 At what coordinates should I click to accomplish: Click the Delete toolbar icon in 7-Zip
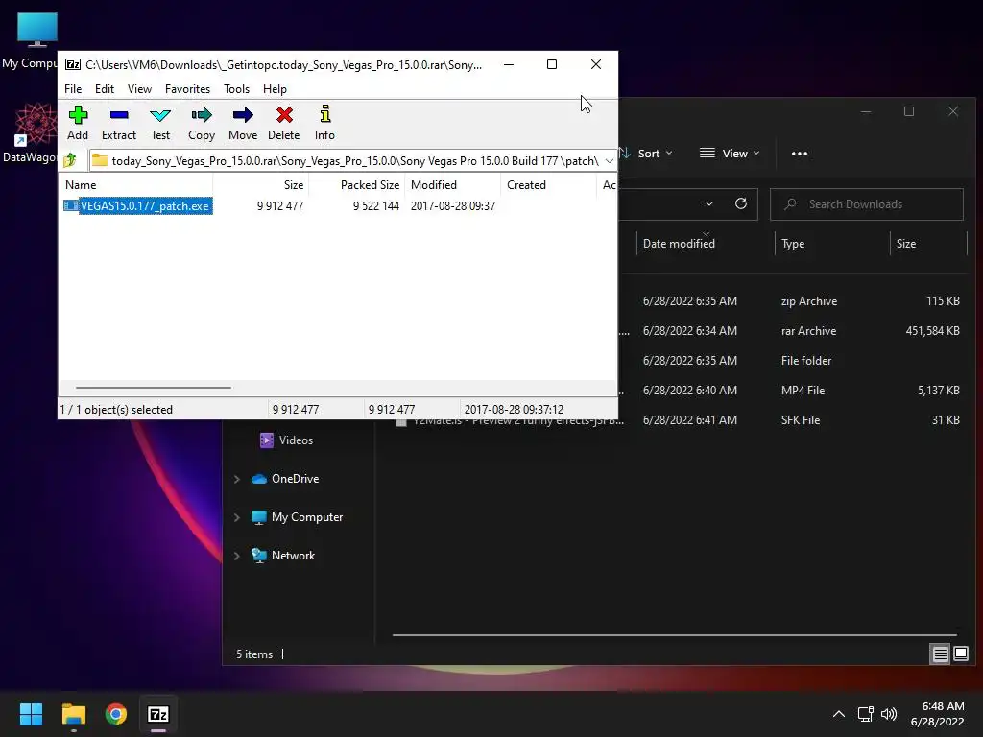pyautogui.click(x=284, y=123)
